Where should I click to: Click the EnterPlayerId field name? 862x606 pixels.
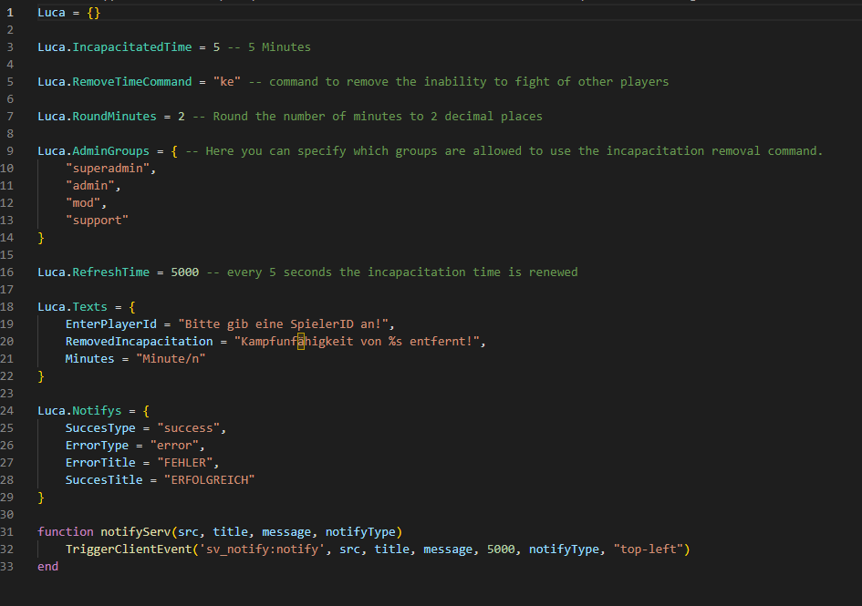(110, 324)
